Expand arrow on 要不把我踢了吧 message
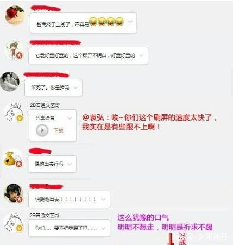233x245 pixels. [x=103, y=228]
